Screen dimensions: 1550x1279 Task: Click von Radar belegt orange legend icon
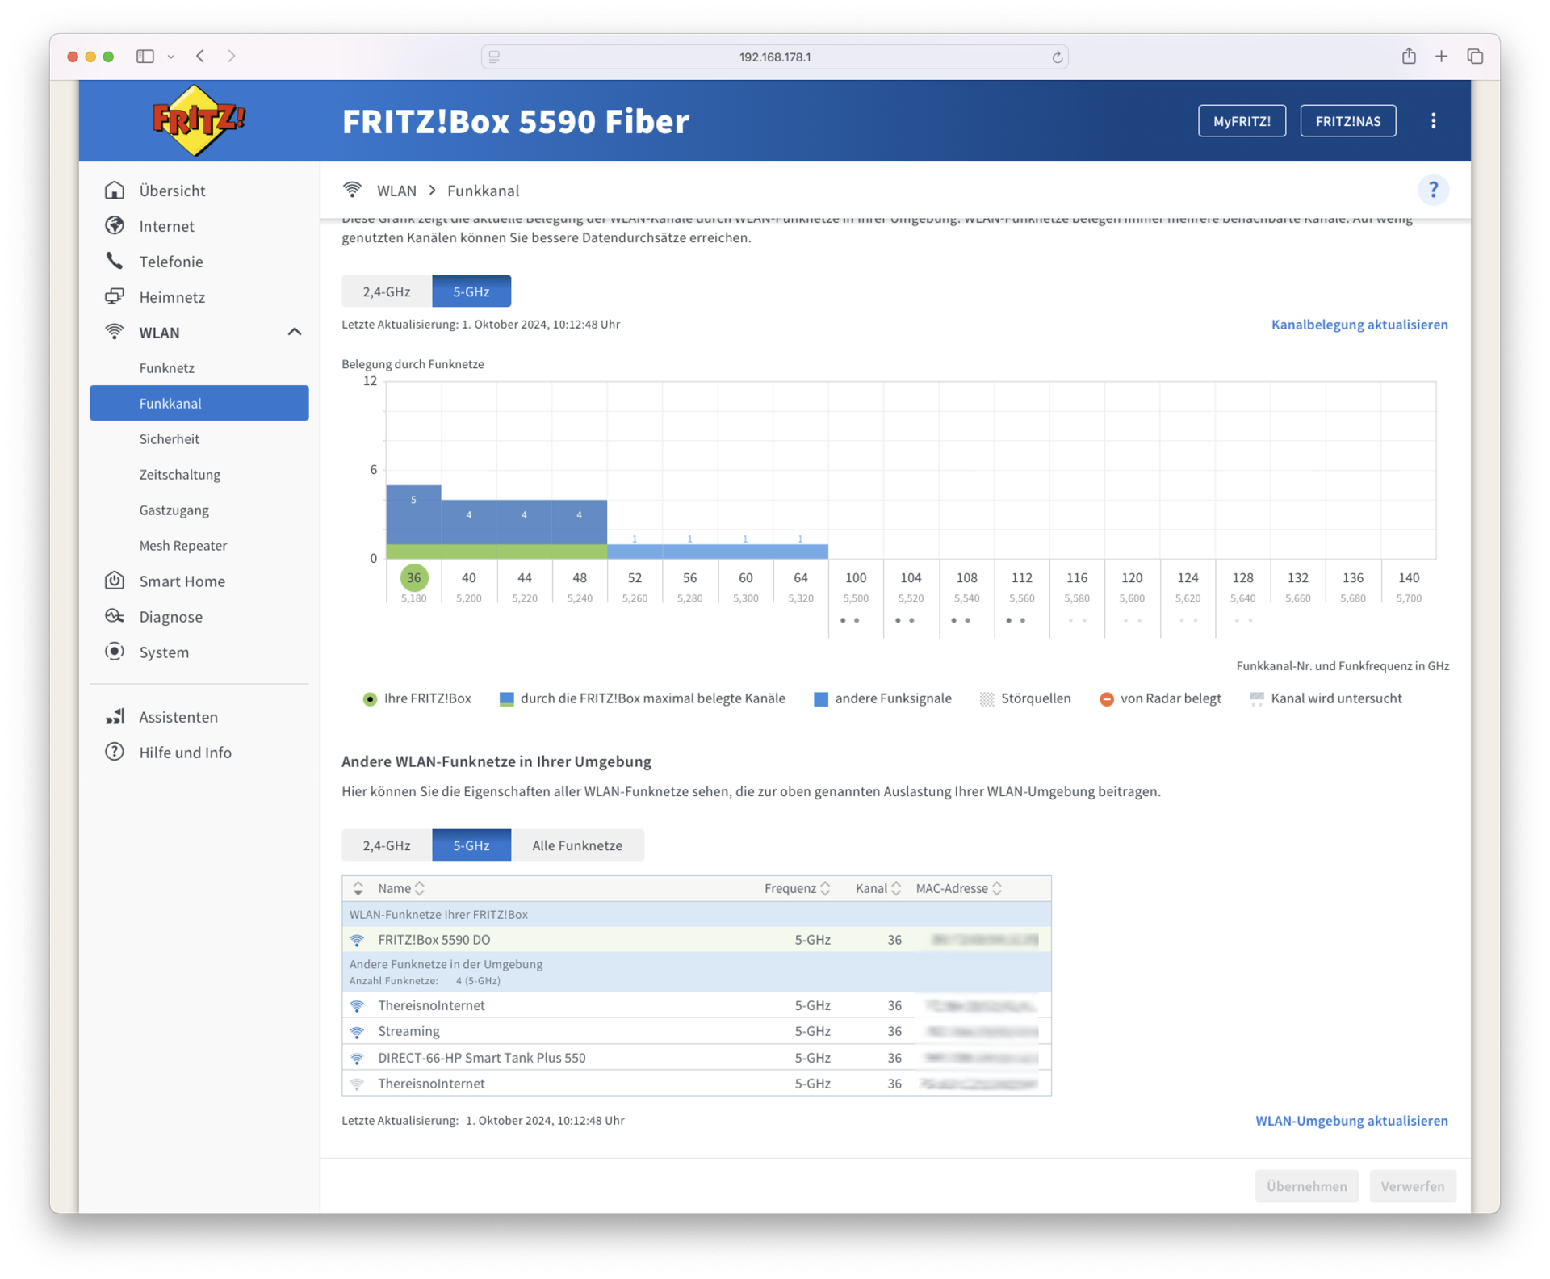tap(1106, 698)
